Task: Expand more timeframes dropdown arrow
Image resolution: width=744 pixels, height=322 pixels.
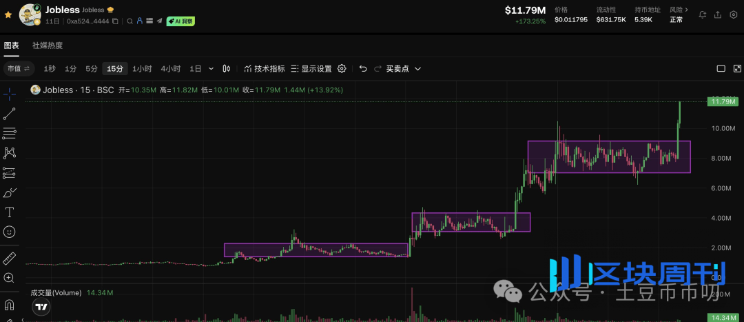Action: pyautogui.click(x=211, y=69)
